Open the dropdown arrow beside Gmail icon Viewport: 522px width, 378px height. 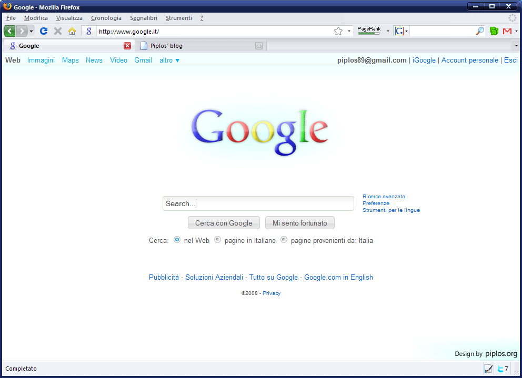(x=516, y=31)
